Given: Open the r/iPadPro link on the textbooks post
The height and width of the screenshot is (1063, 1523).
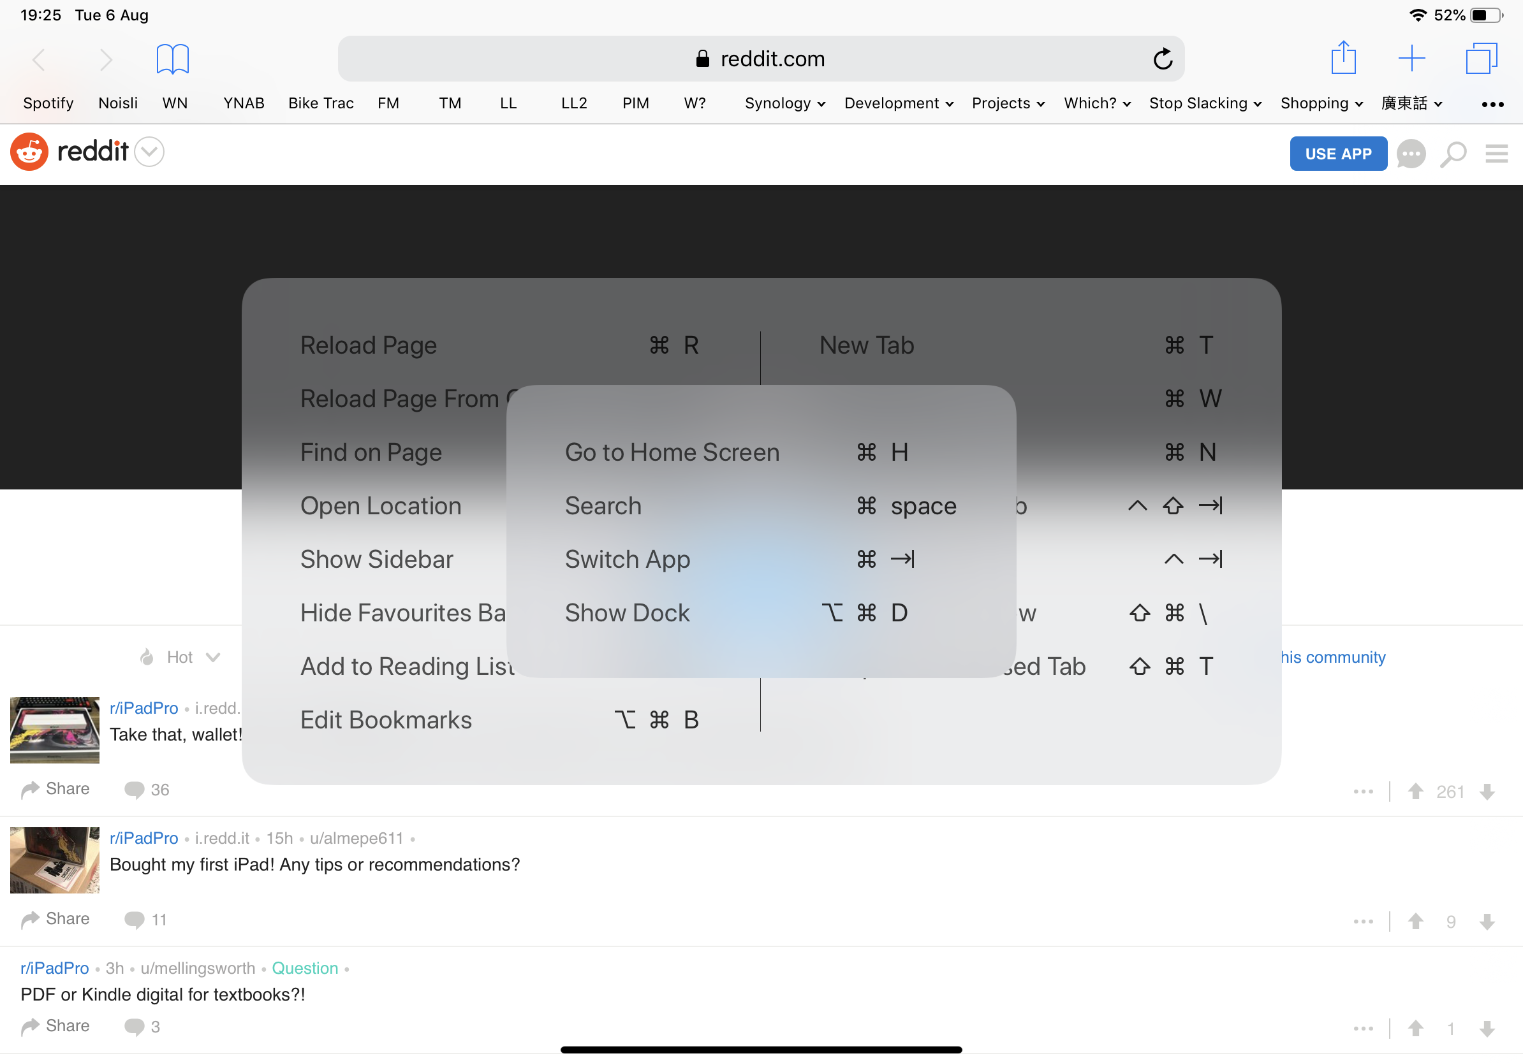Looking at the screenshot, I should [x=54, y=967].
